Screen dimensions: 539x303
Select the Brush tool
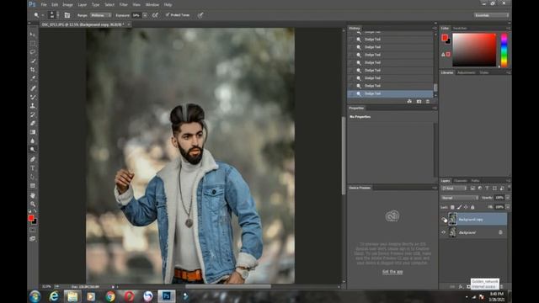(33, 98)
